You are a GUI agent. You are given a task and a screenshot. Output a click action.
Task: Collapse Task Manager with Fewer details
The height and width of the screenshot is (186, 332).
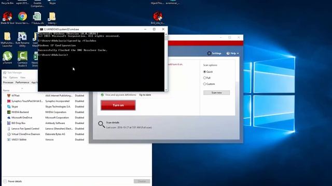[12, 181]
